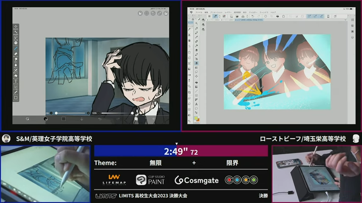Viewport: 362px width, 203px height.
Task: Toggle the first highlighted snap button in Clip Studio
Action: 309,16
